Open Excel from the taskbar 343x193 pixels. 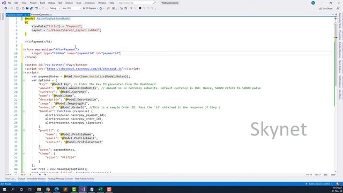(x=100, y=189)
